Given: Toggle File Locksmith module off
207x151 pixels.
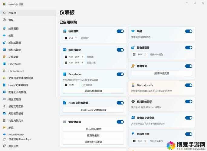Looking at the screenshot, I should (x=189, y=85).
